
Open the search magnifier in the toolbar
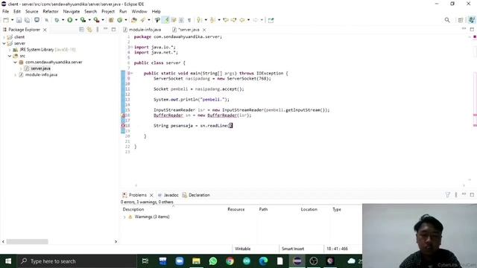coord(447,20)
